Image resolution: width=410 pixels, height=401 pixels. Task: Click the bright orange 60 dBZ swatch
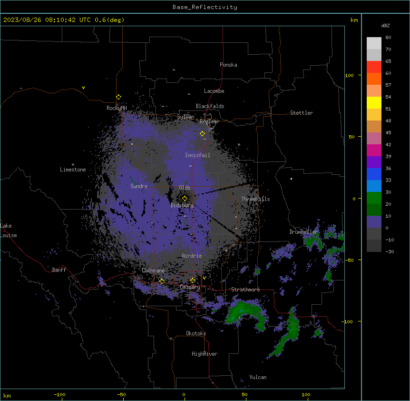pyautogui.click(x=374, y=79)
